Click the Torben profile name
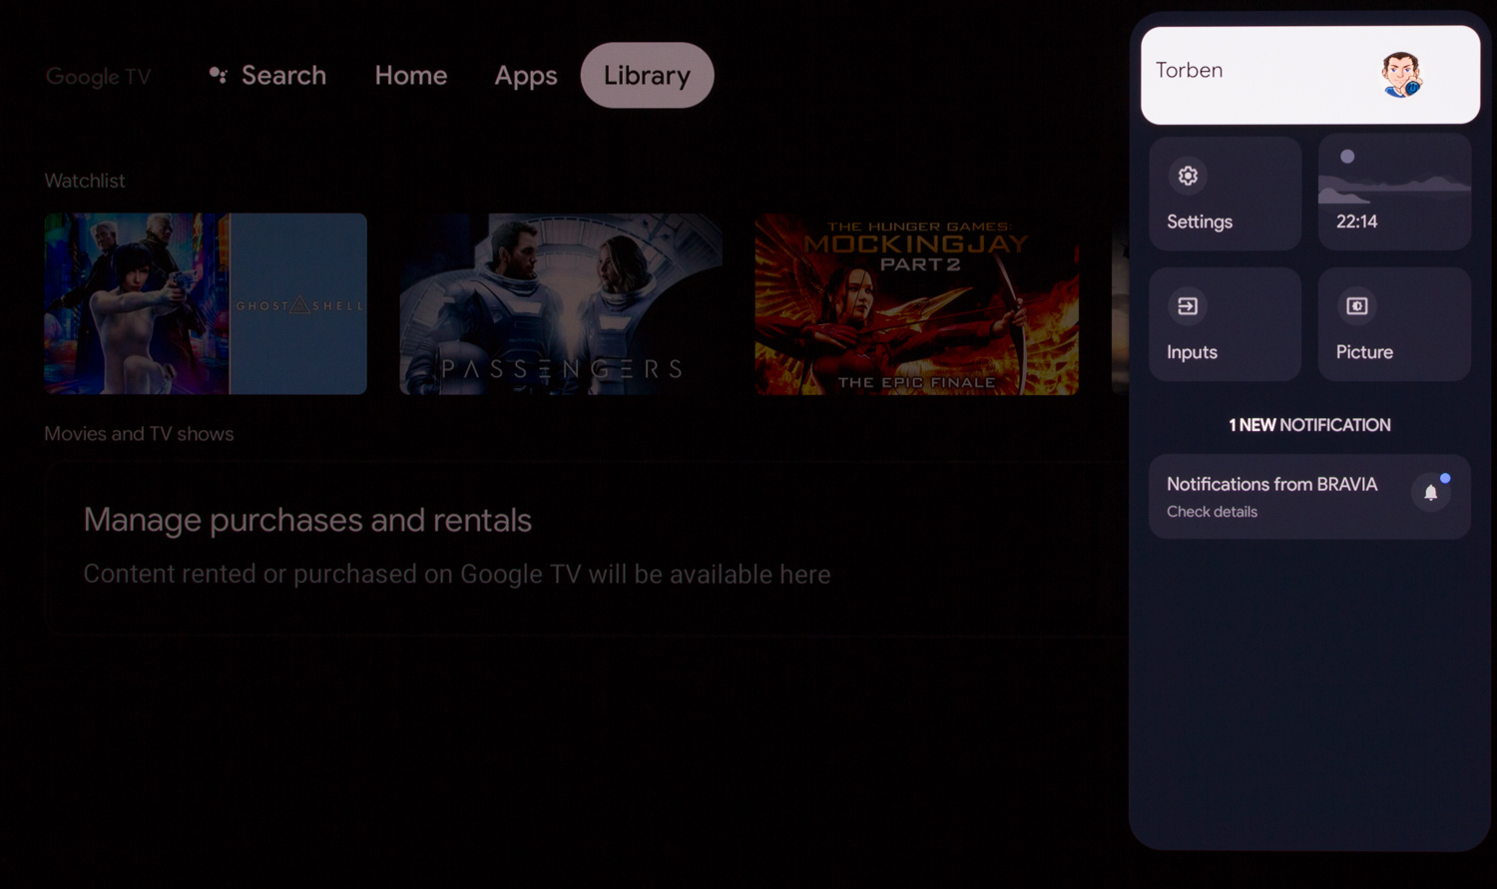 tap(1189, 70)
